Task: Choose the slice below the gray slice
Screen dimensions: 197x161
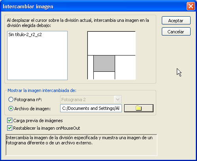Action: coord(104,76)
